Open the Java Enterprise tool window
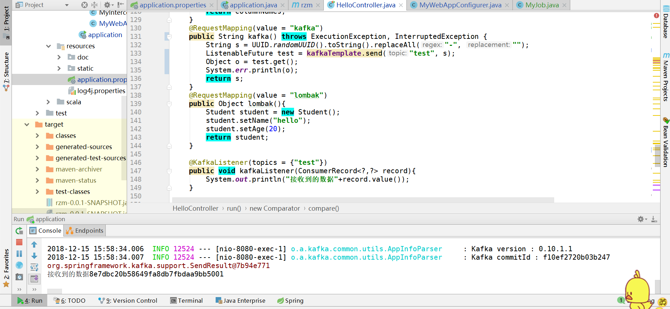The image size is (670, 309). [240, 301]
